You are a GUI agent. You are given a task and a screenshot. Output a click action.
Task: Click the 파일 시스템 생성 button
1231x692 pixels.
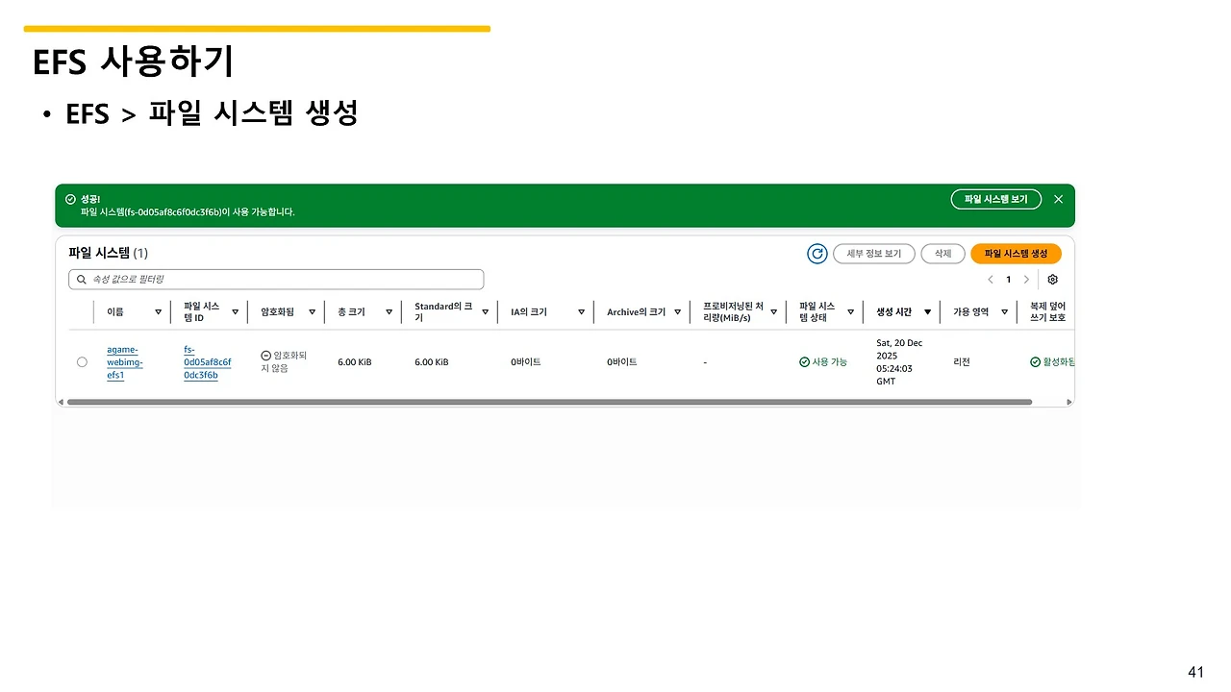click(1016, 253)
